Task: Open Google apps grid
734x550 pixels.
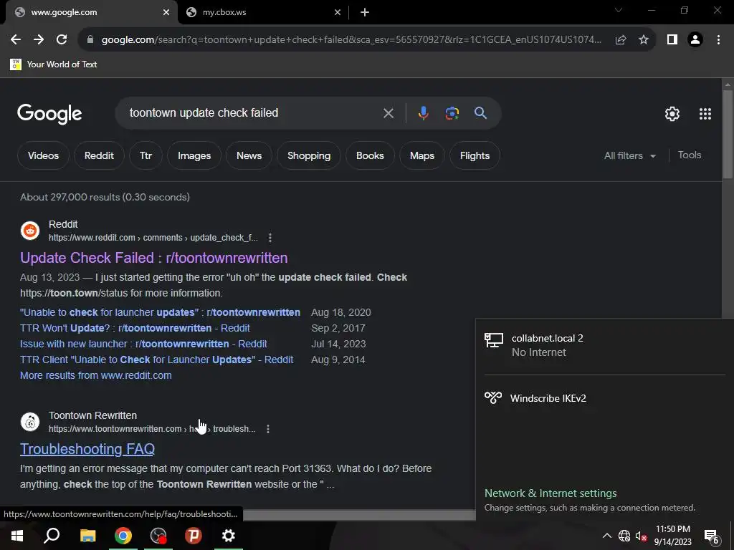Action: (705, 114)
